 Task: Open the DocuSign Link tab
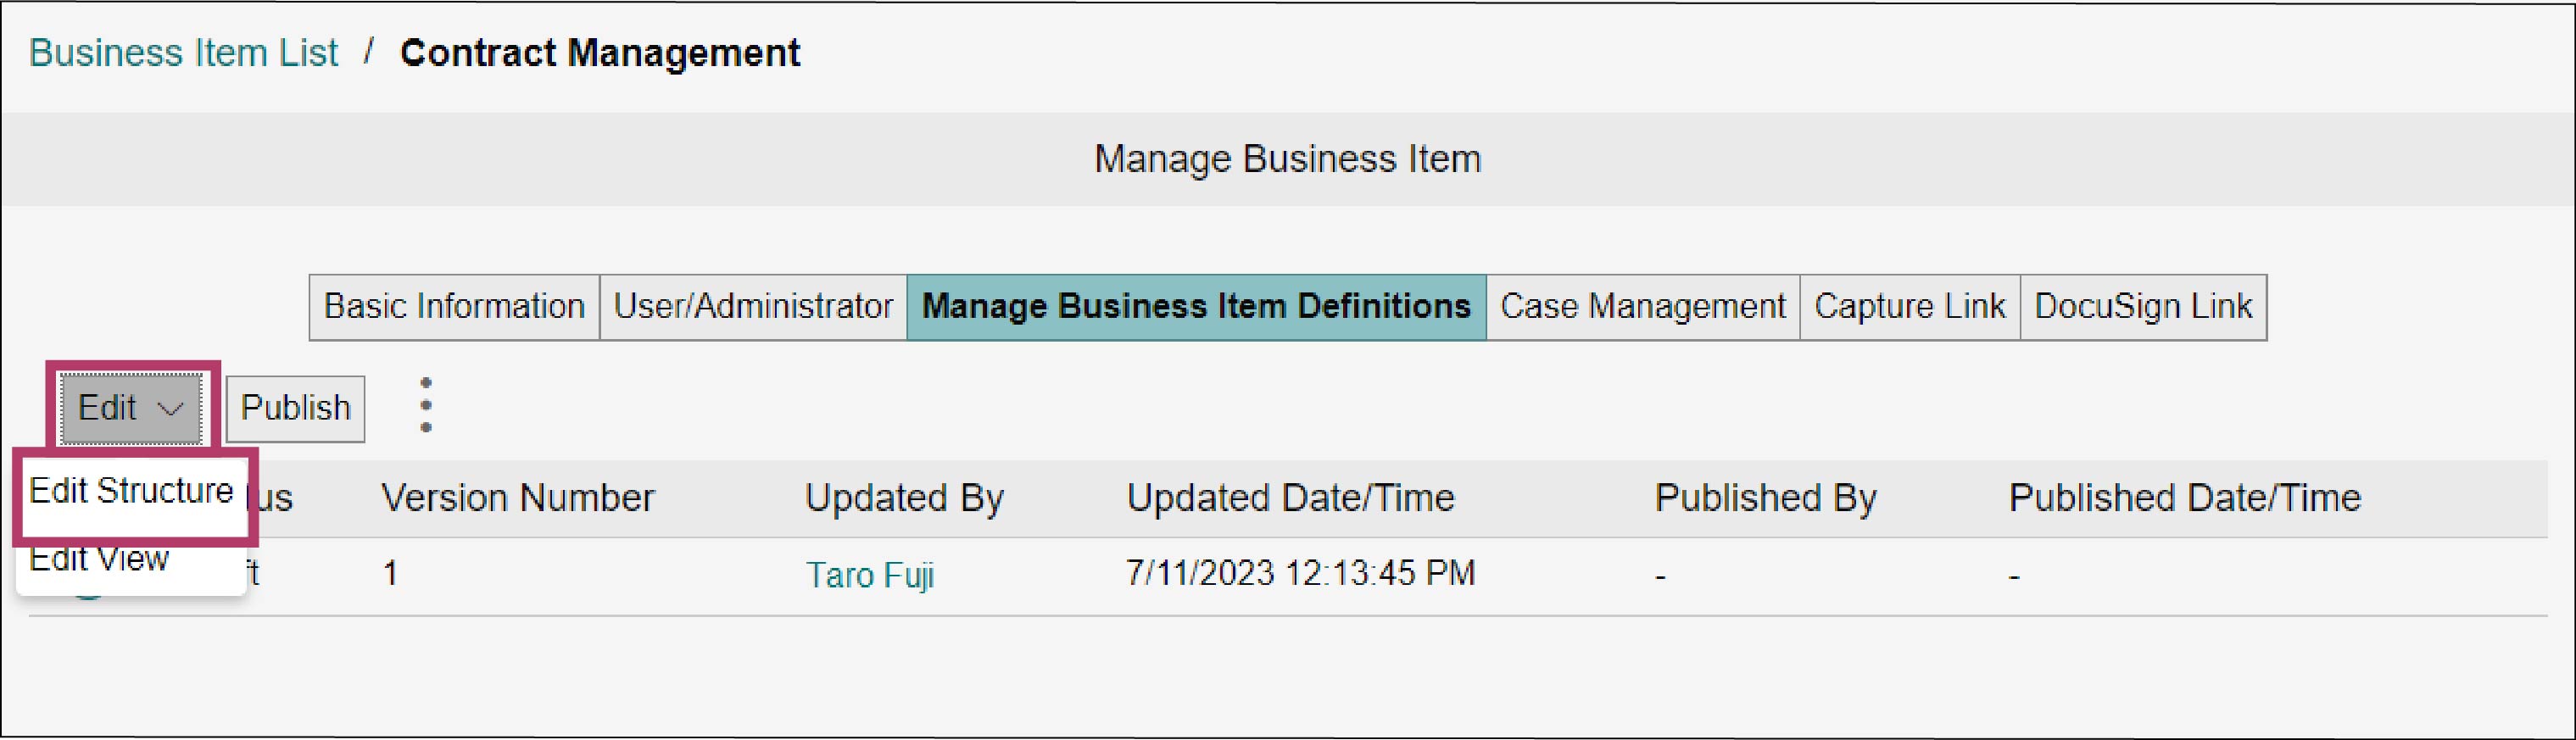[x=2143, y=307]
